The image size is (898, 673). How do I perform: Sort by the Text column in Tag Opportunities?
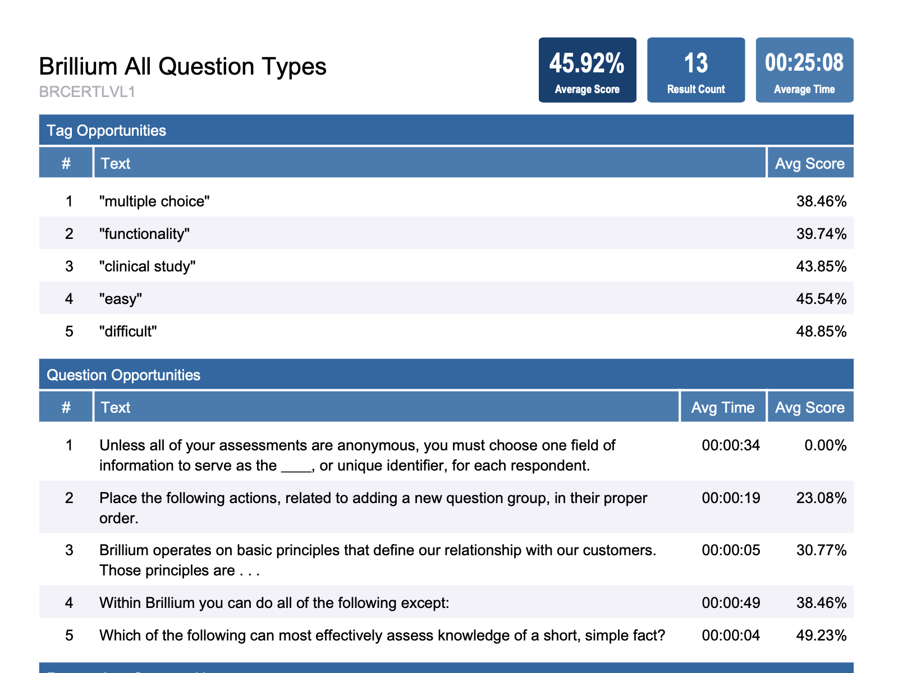116,163
